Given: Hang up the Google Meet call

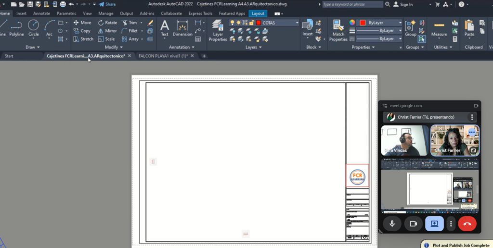Looking at the screenshot, I should pos(467,223).
